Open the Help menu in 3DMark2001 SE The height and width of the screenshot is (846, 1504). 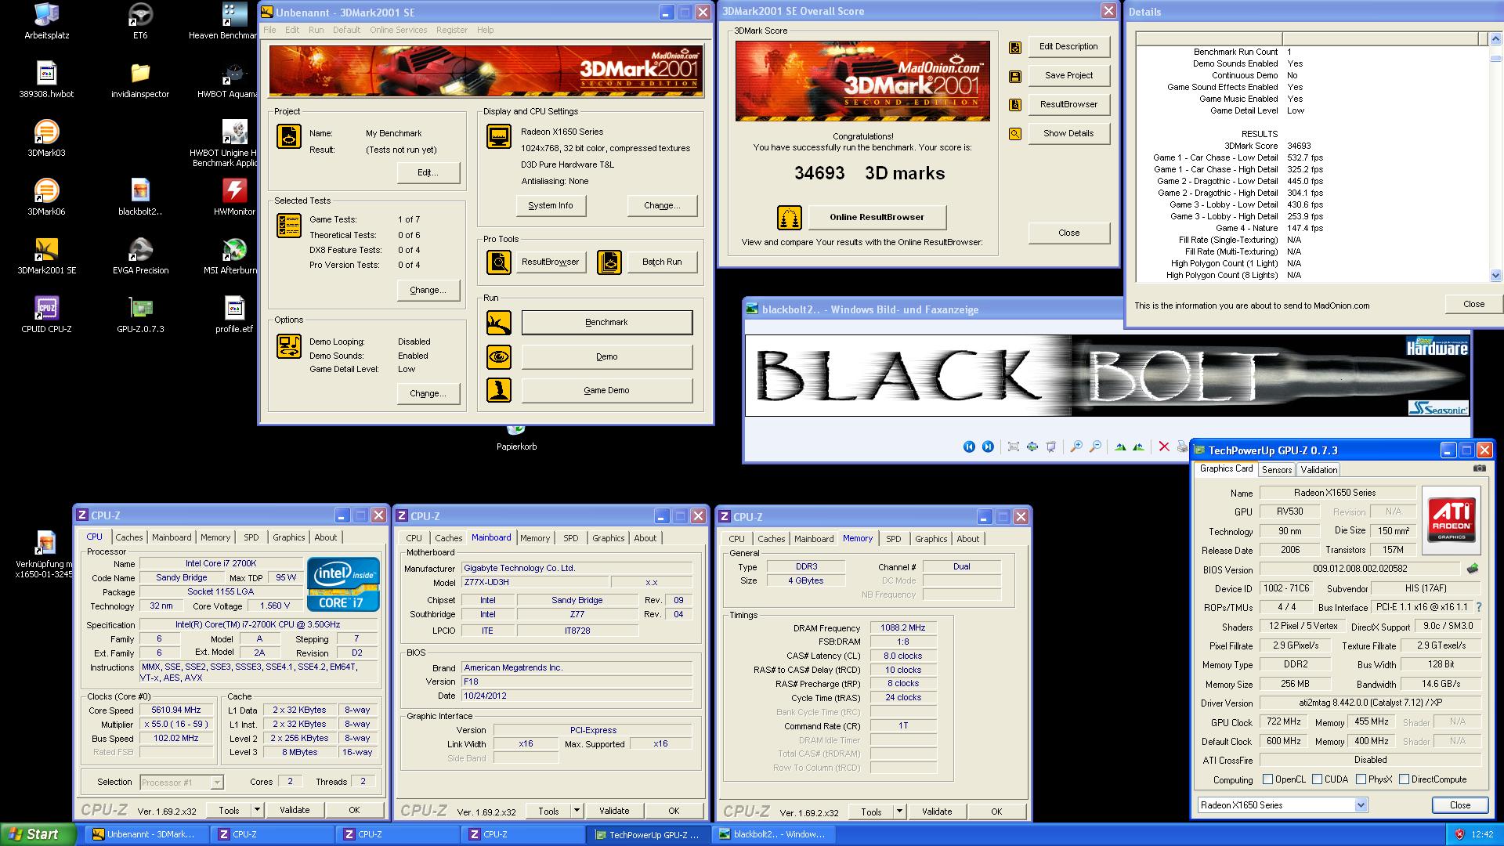tap(485, 30)
